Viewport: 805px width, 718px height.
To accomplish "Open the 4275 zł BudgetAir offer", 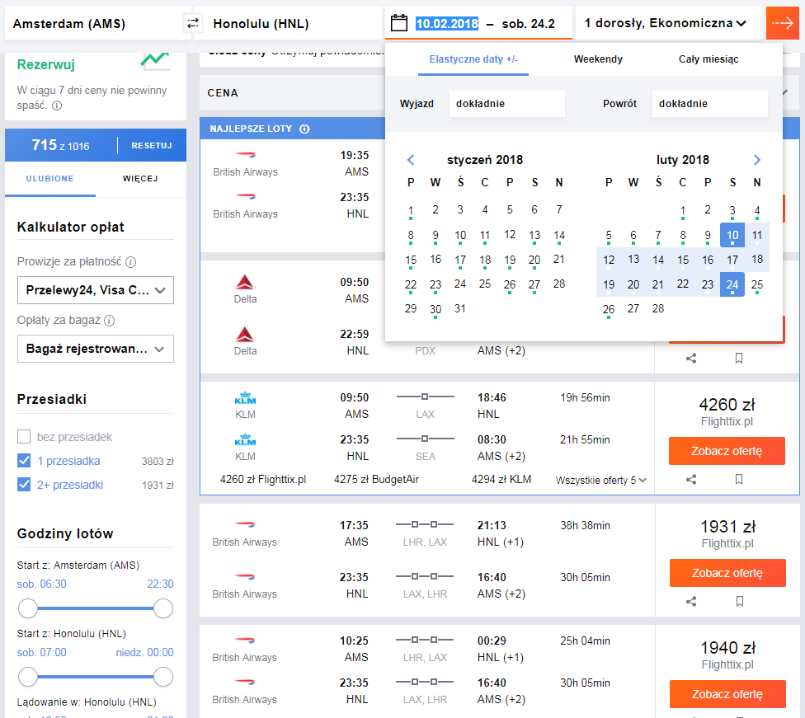I will coord(376,479).
